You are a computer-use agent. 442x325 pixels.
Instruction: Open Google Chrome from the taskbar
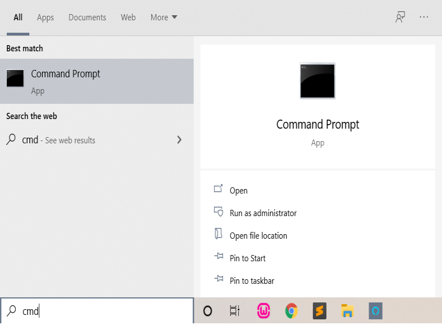pos(291,311)
